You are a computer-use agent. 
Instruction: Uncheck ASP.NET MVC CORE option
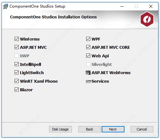click(x=88, y=47)
